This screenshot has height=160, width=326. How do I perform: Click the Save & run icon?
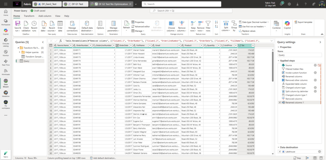18,23
